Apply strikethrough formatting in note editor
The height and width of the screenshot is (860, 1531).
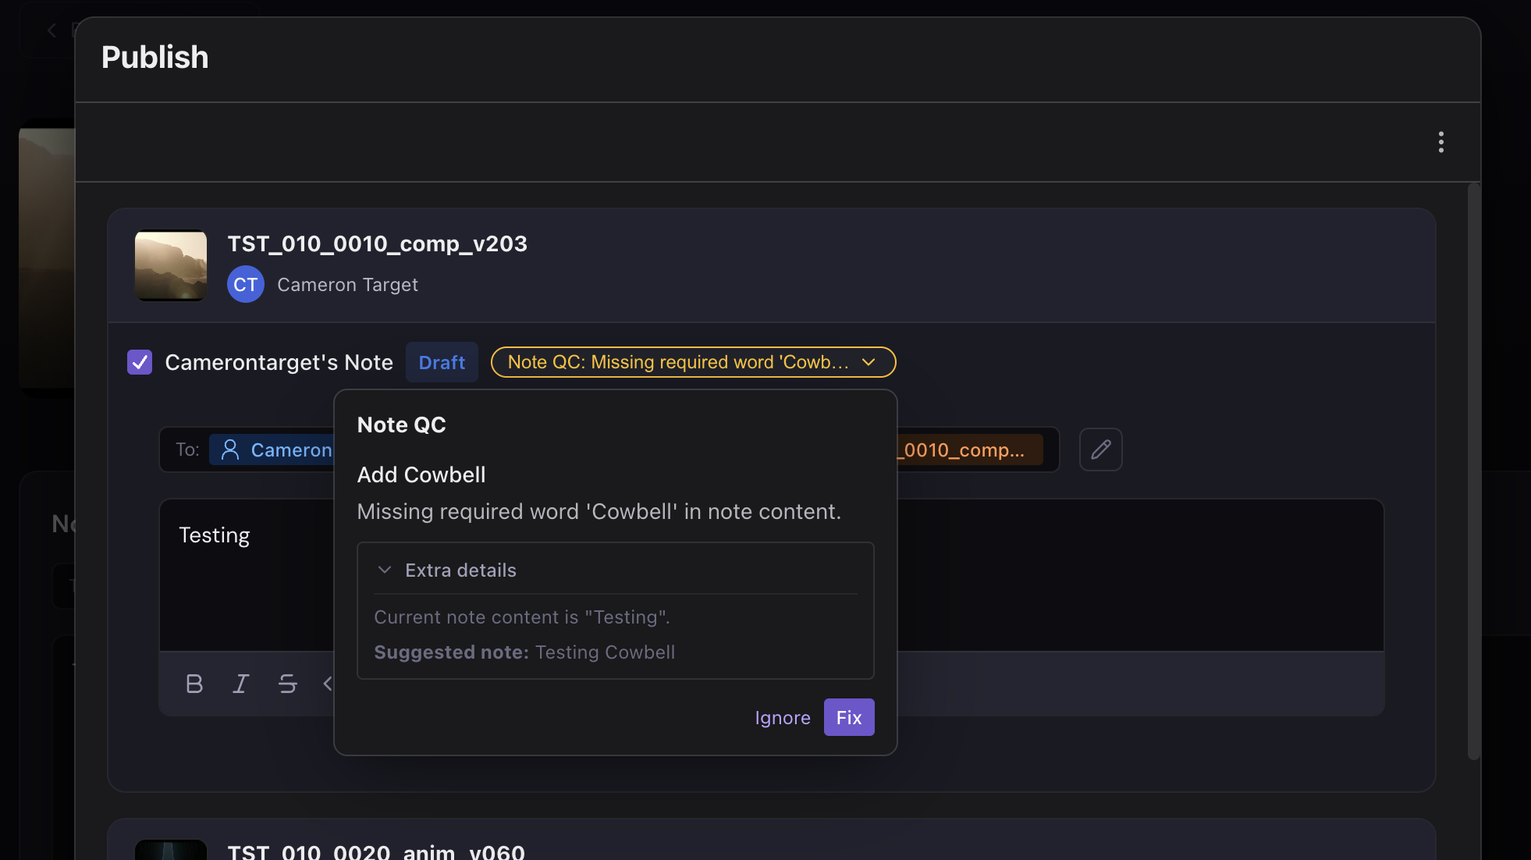287,684
